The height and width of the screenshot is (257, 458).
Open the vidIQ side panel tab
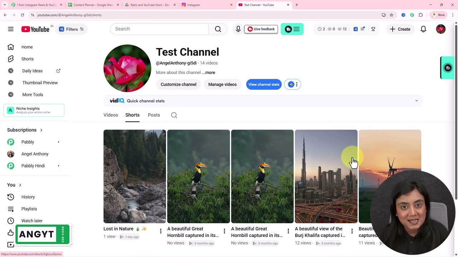click(x=447, y=68)
